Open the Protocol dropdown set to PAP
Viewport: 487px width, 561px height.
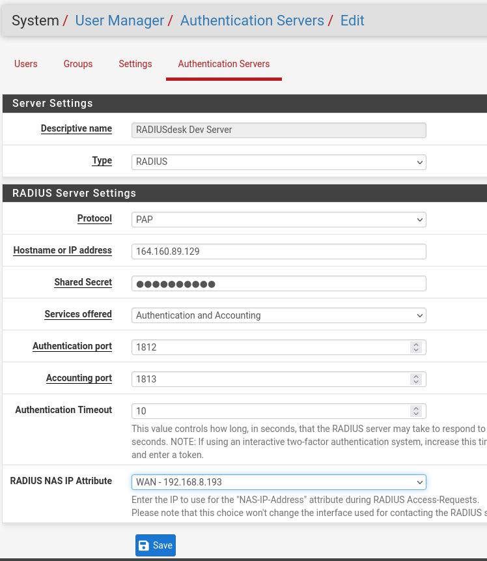(x=279, y=220)
